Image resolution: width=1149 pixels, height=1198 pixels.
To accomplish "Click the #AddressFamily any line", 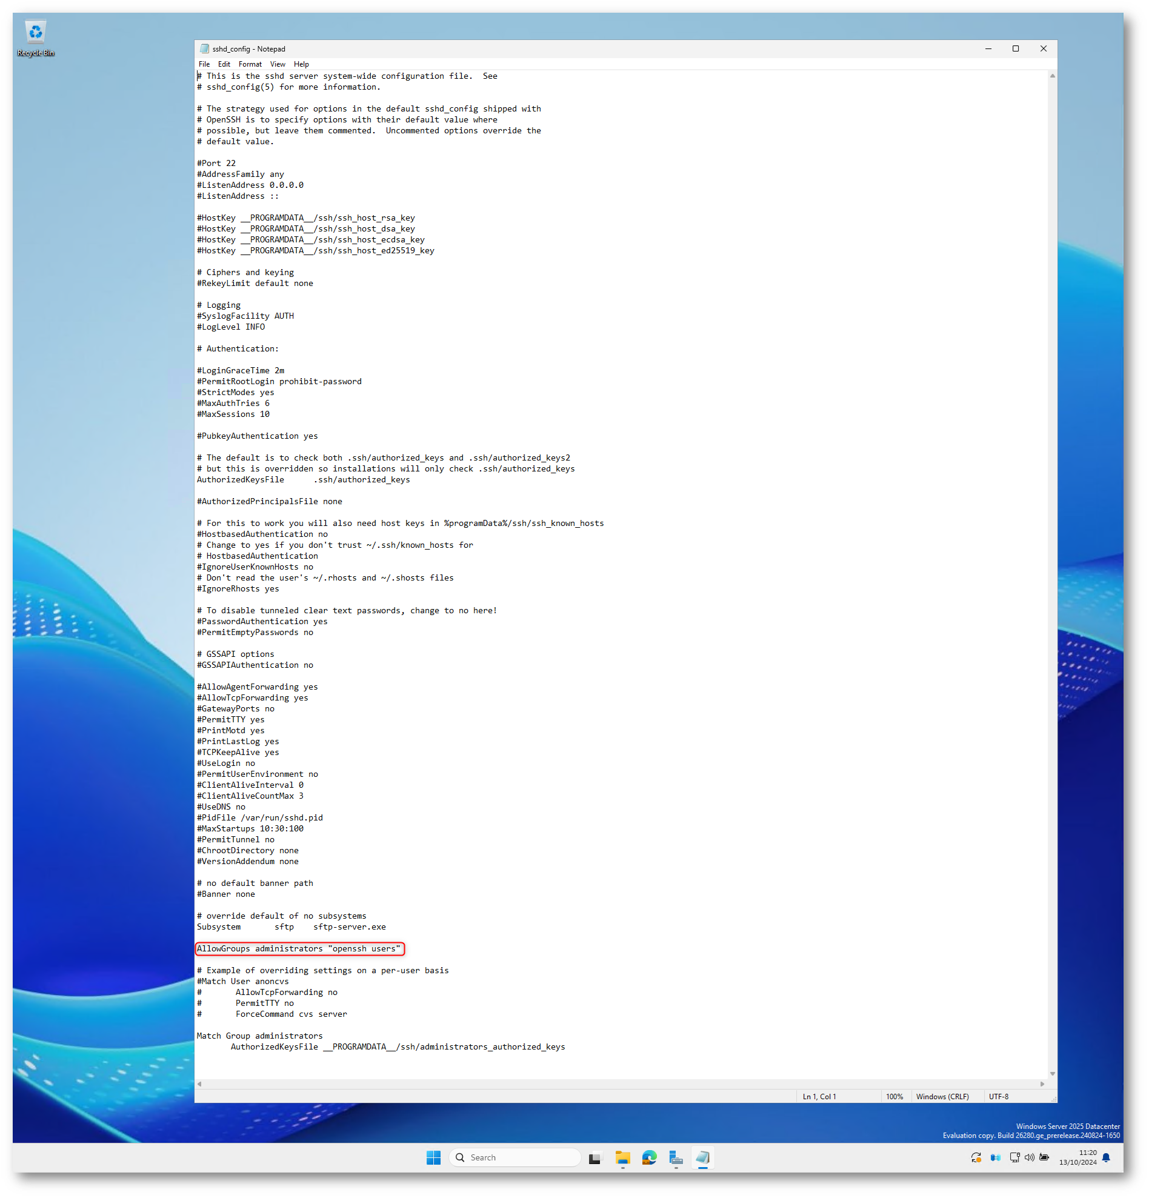I will point(240,174).
